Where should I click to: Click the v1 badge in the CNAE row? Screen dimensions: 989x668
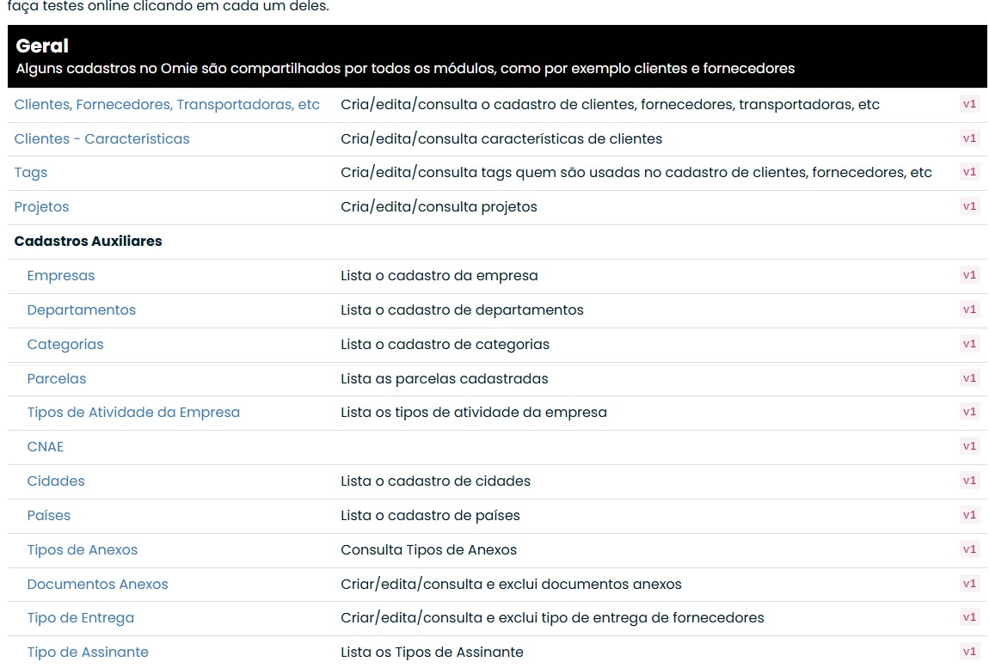click(969, 446)
